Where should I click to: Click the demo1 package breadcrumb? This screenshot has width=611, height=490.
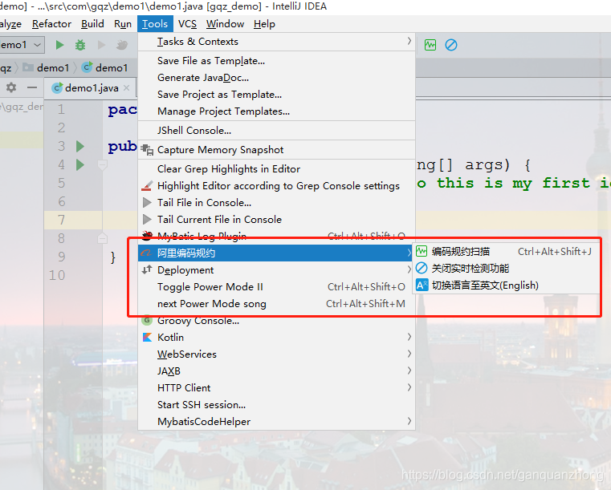(46, 67)
